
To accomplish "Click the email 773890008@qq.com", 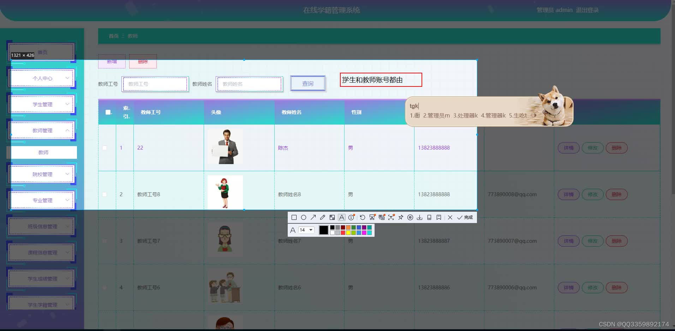I will pos(512,194).
